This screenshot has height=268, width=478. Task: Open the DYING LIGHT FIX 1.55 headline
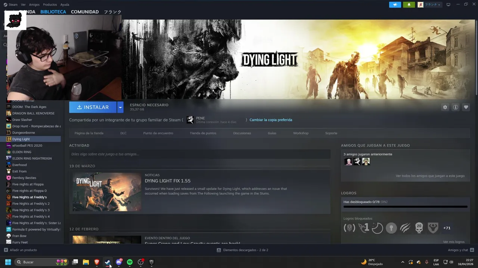(168, 181)
